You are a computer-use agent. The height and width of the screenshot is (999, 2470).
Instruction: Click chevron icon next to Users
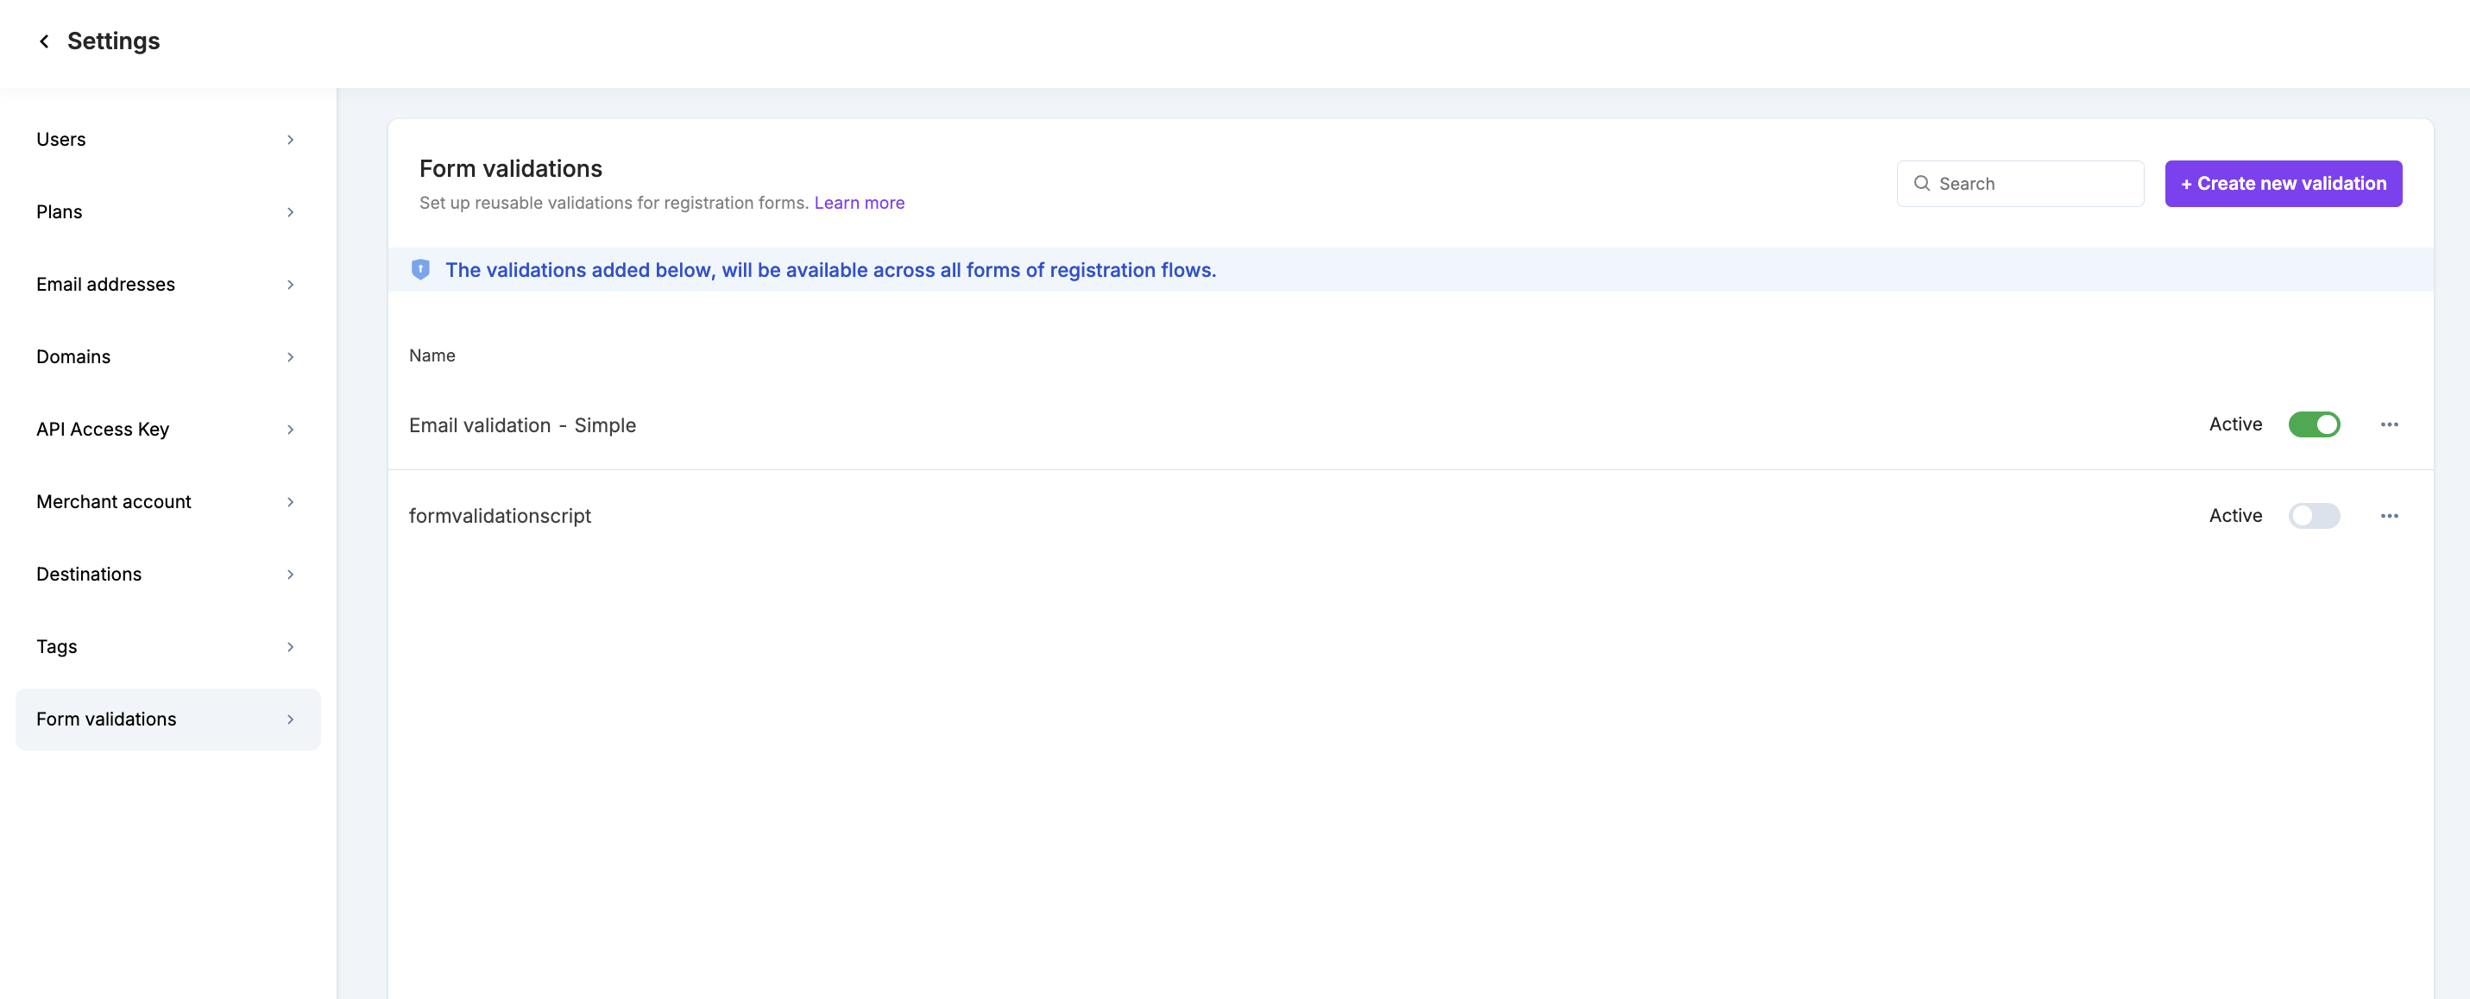point(290,140)
